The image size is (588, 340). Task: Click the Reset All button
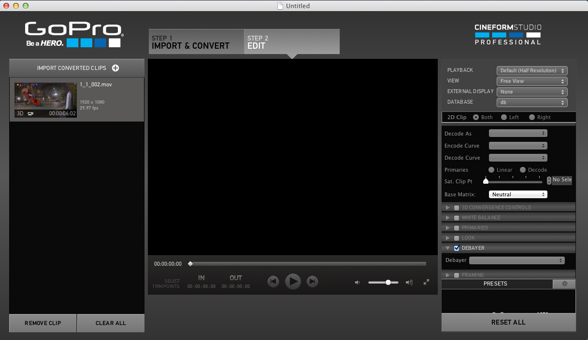[508, 322]
